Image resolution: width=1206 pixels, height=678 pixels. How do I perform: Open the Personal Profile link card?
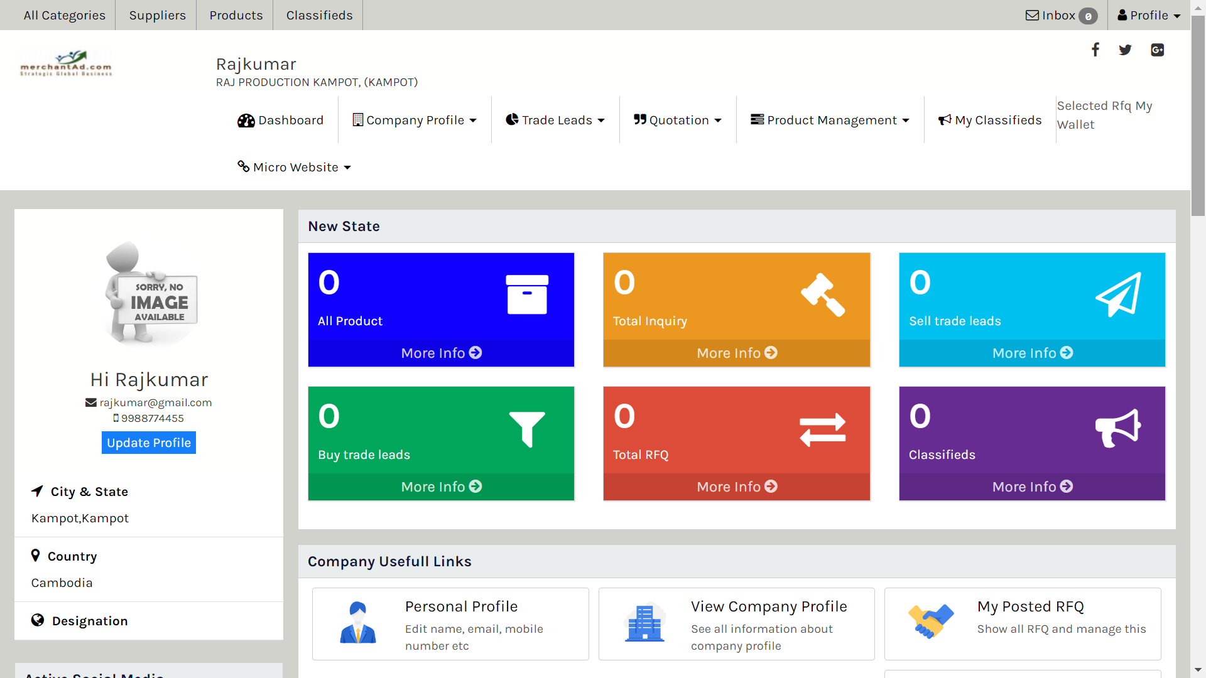click(x=450, y=624)
